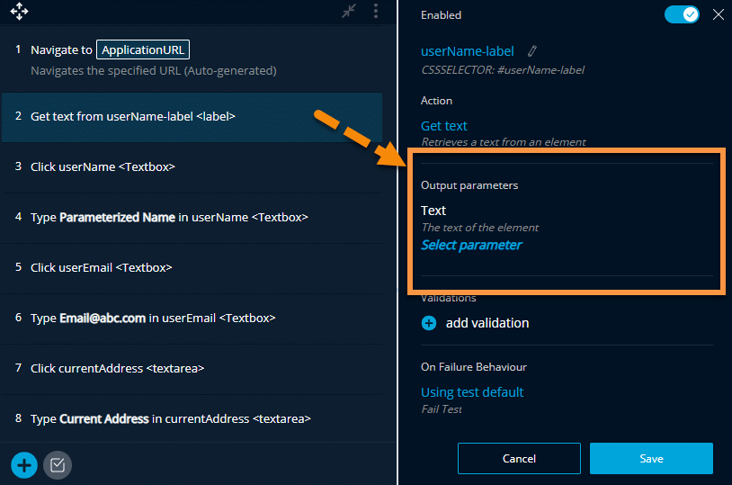Select step 8 Type Current Address
The image size is (732, 485).
(192, 418)
